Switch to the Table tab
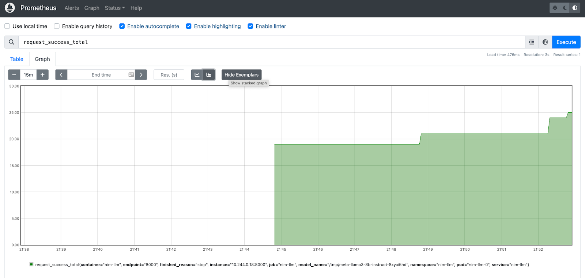Image resolution: width=585 pixels, height=278 pixels. tap(17, 59)
